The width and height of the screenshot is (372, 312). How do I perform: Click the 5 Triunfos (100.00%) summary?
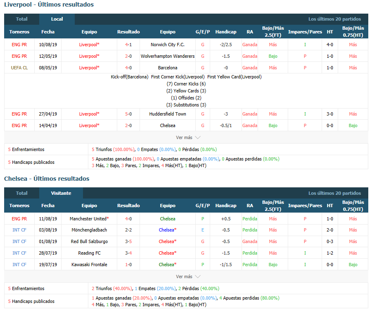113,149
